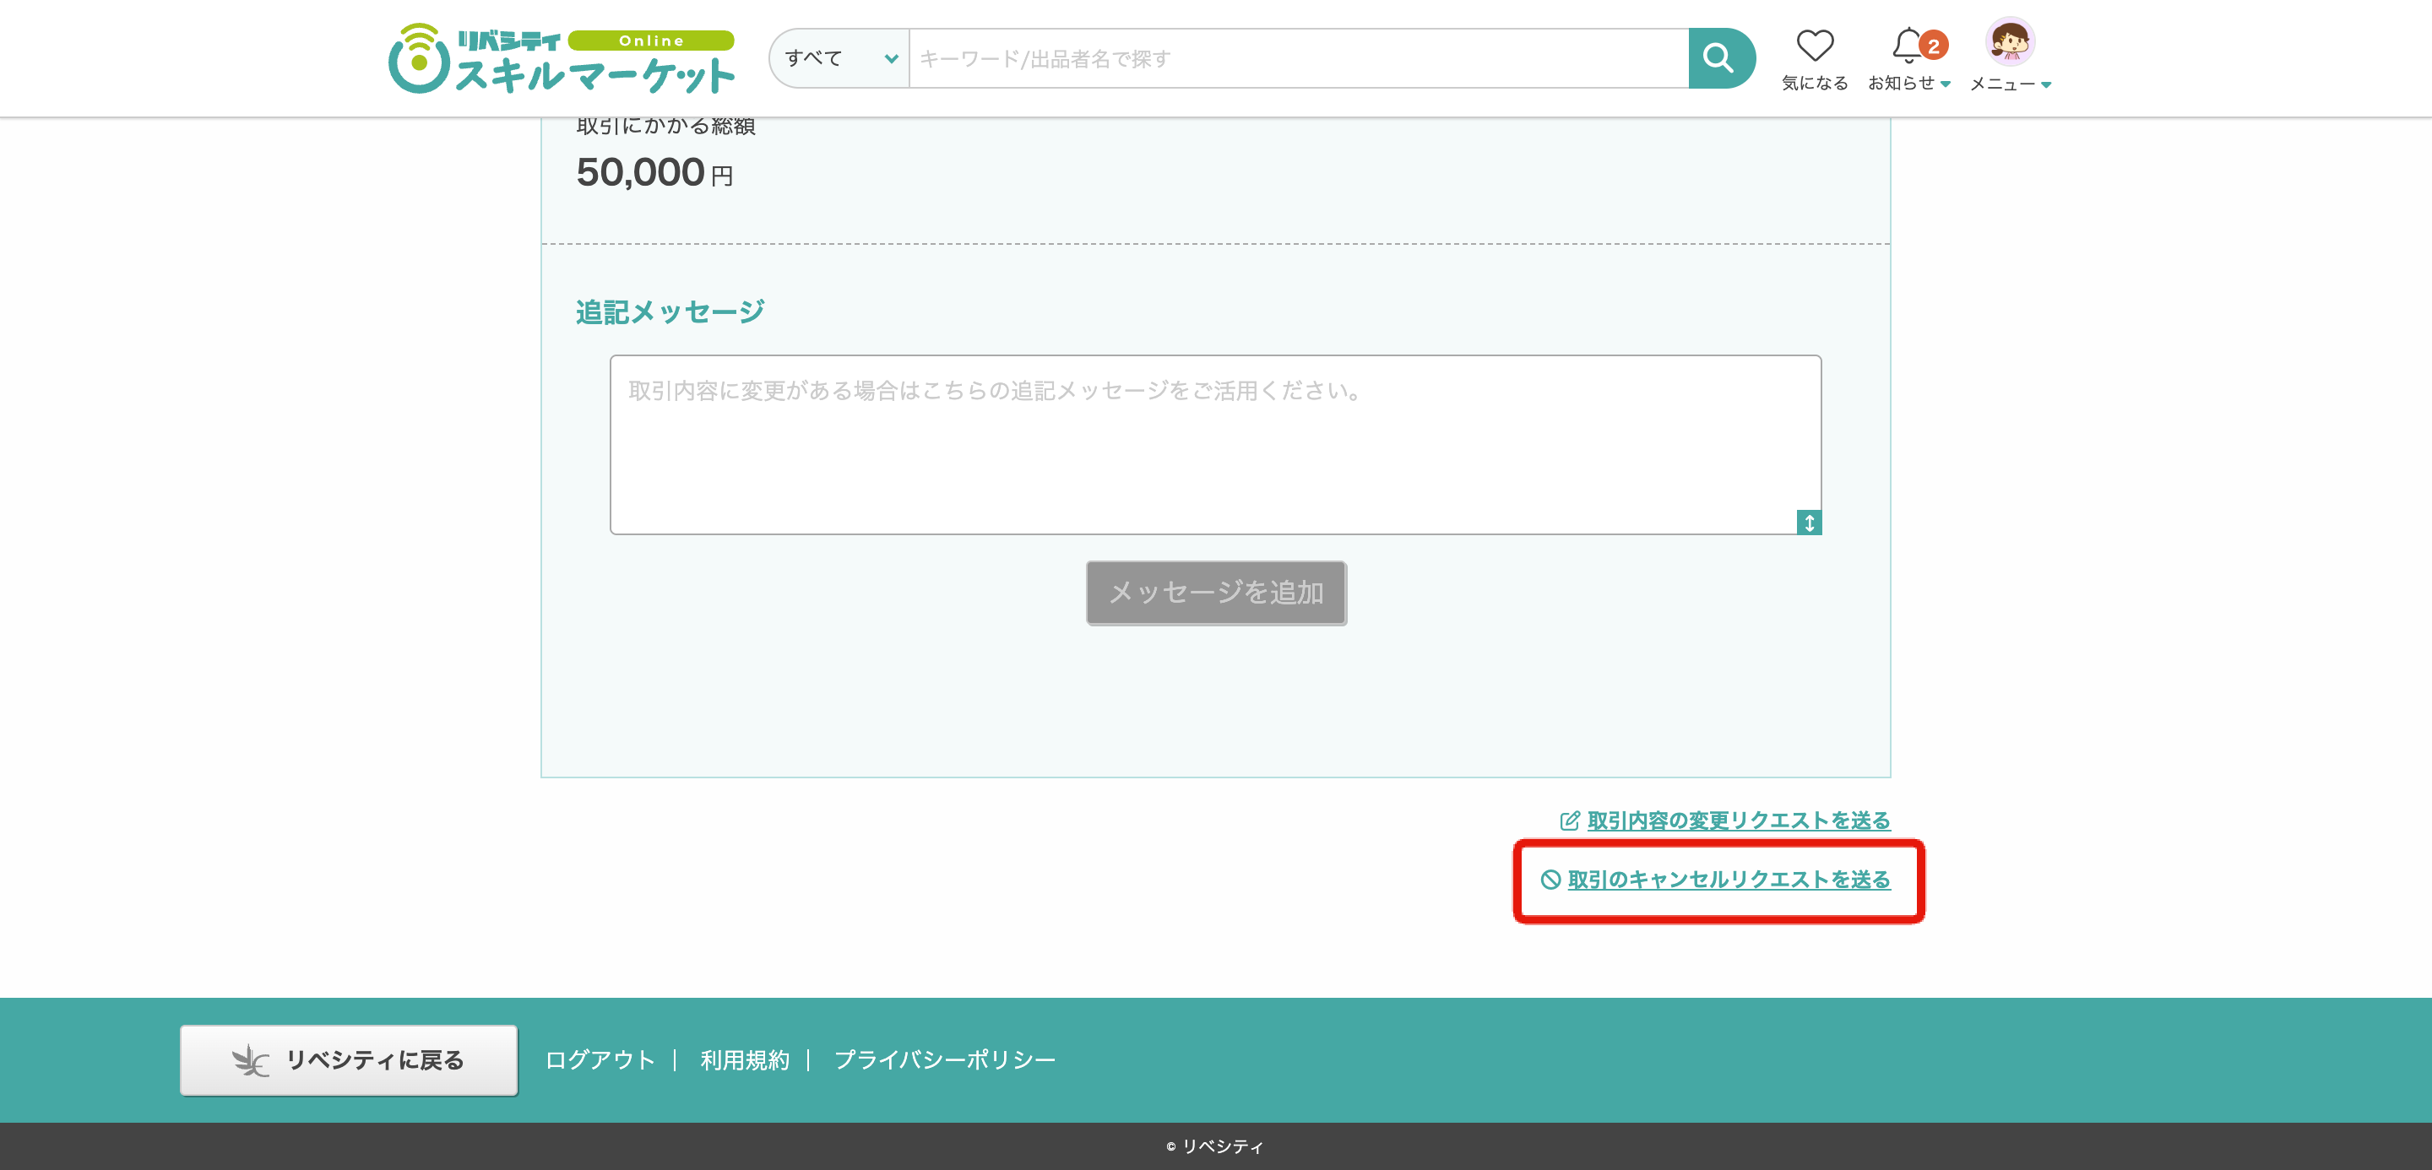This screenshot has height=1170, width=2432.
Task: Click the edit pencil icon beside 変更リクエスト
Action: click(1569, 821)
